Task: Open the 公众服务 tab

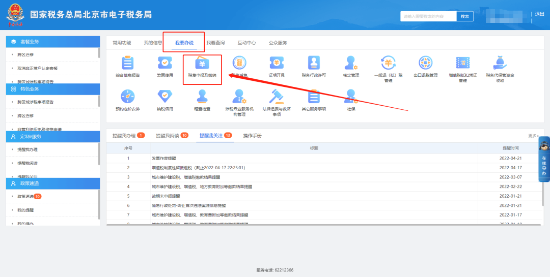Action: point(278,43)
